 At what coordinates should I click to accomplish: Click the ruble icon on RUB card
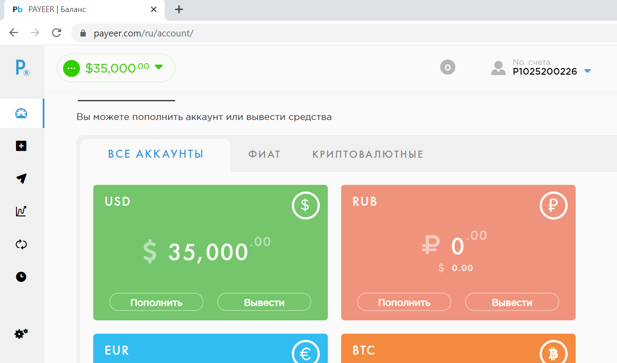[553, 205]
